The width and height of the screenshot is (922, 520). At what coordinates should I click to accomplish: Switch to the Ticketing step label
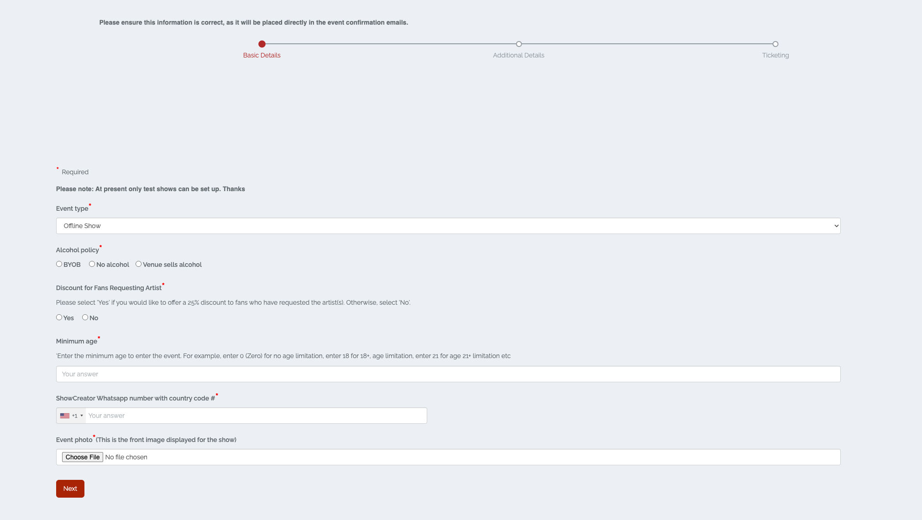tap(775, 55)
